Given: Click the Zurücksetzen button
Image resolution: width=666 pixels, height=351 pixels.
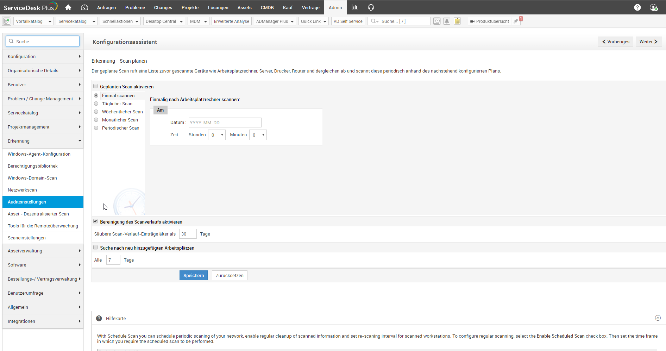Looking at the screenshot, I should point(230,275).
